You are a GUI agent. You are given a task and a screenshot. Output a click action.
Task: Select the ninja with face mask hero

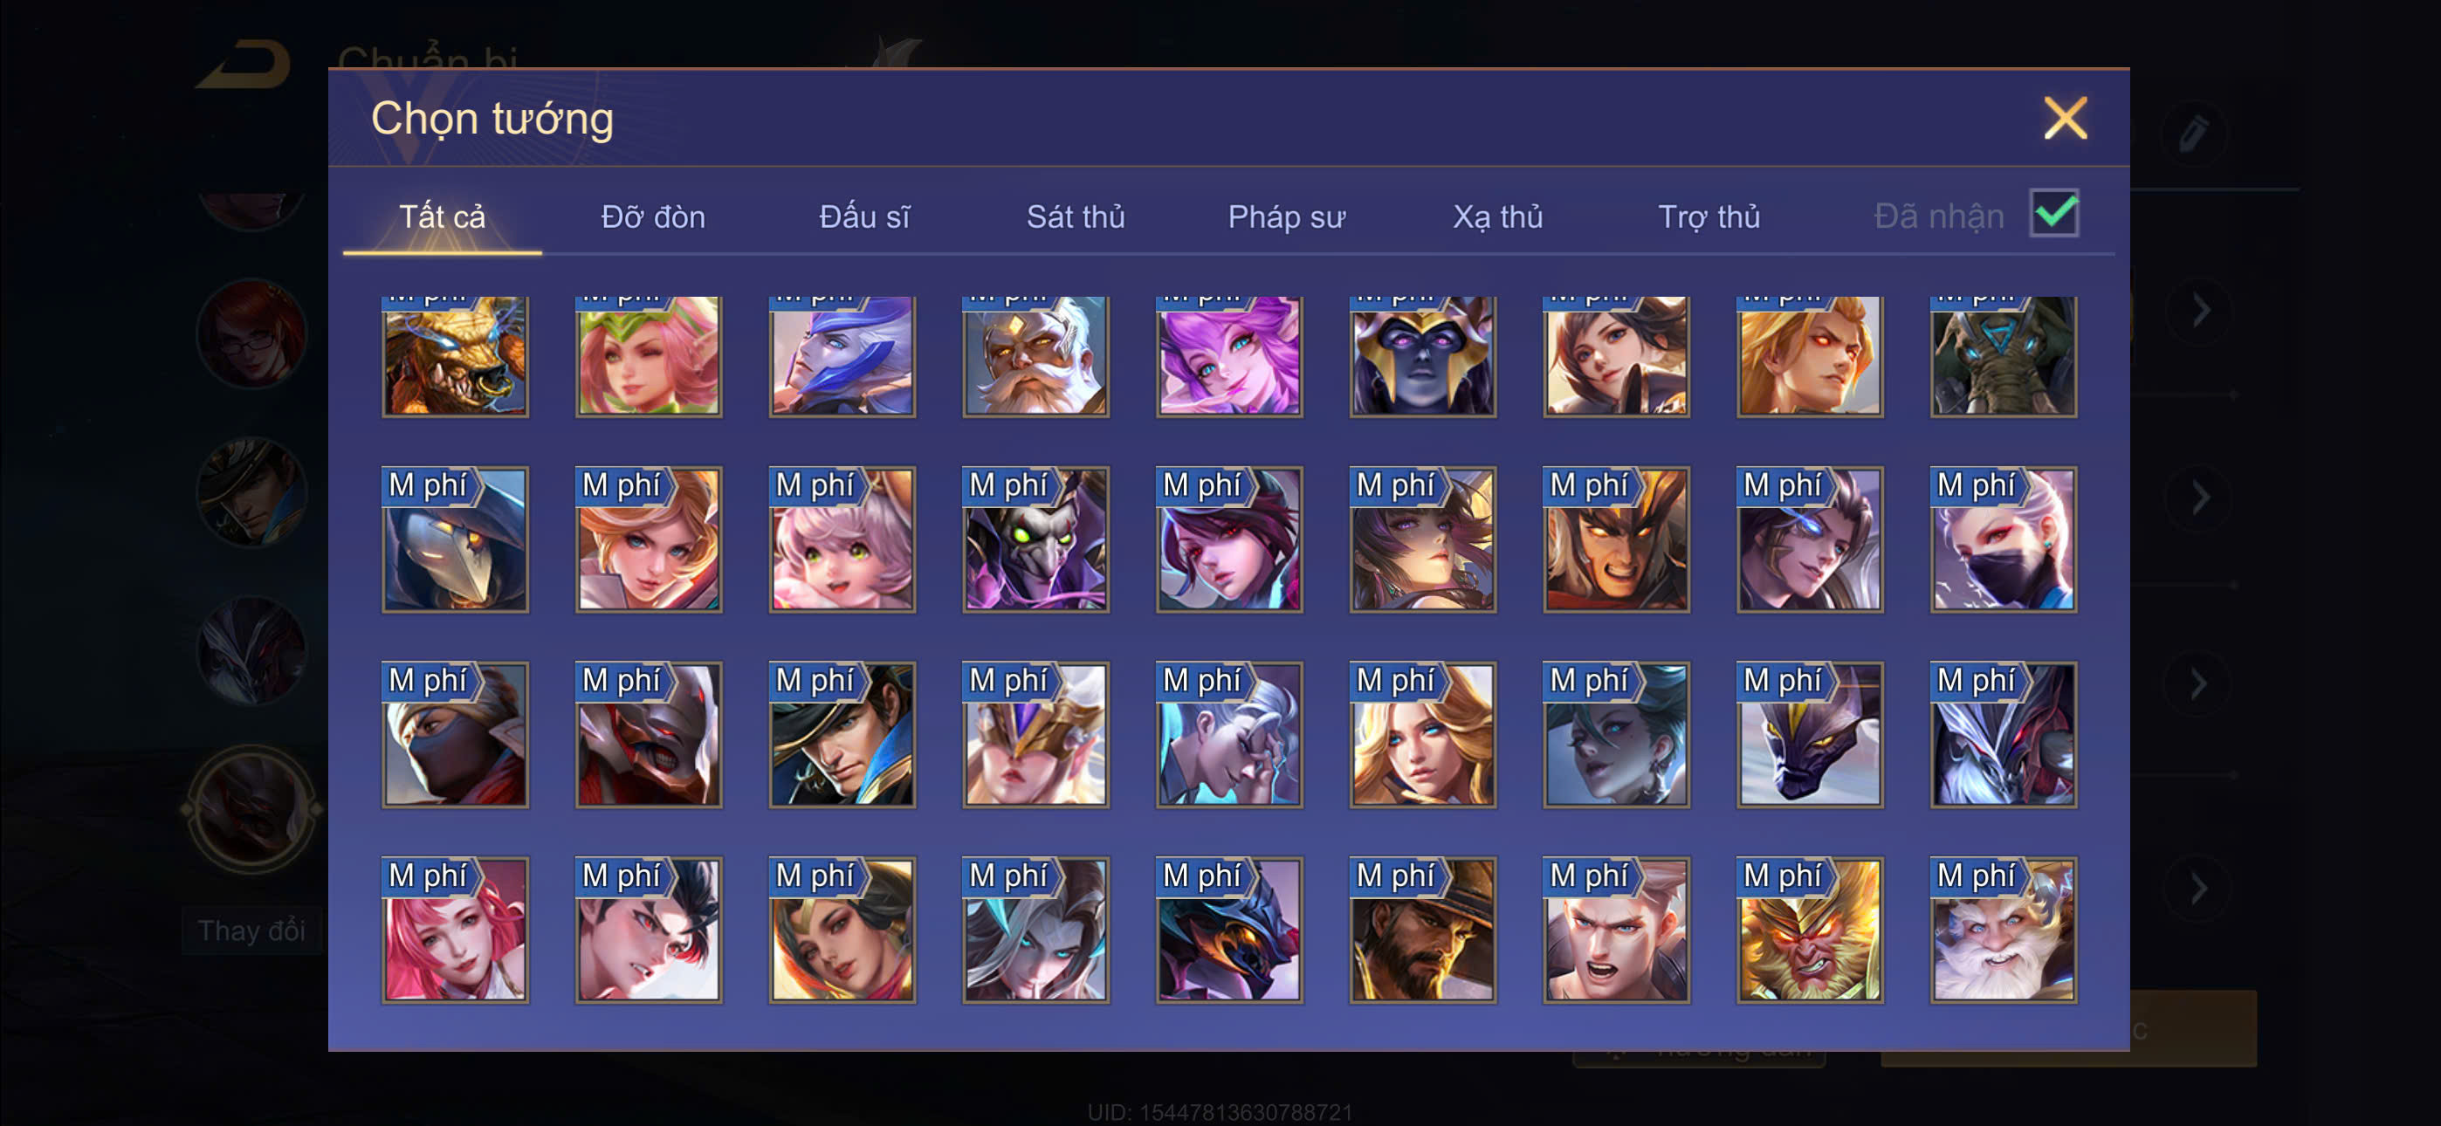(x=455, y=735)
